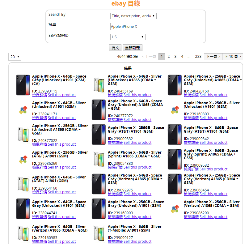The width and height of the screenshot is (249, 244).
Task: Sell this product link for ID 239054160
Action: tap(62, 192)
